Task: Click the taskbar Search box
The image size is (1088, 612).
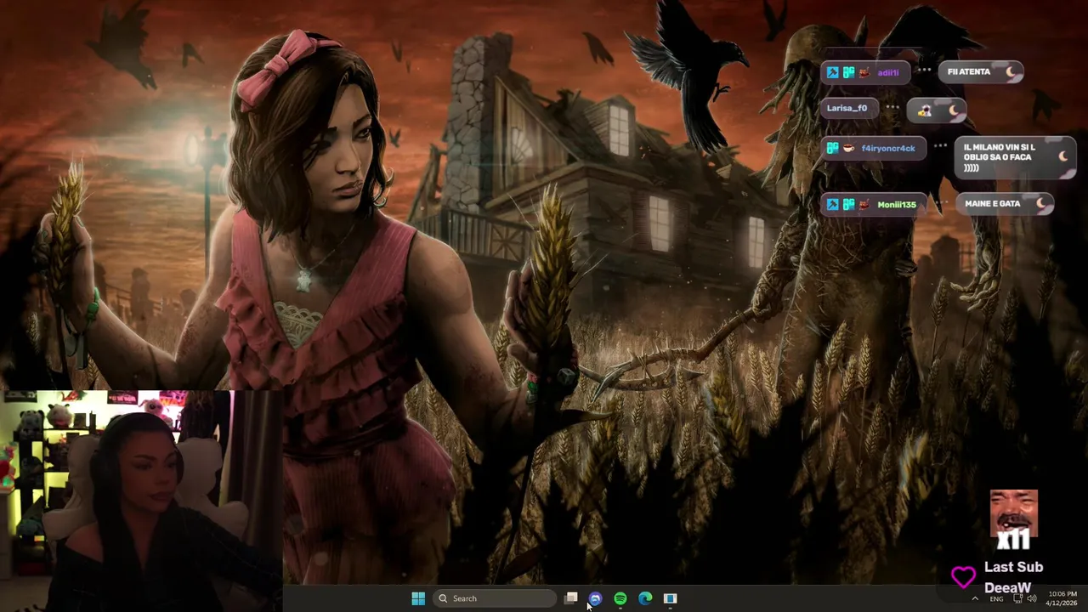Action: (495, 598)
